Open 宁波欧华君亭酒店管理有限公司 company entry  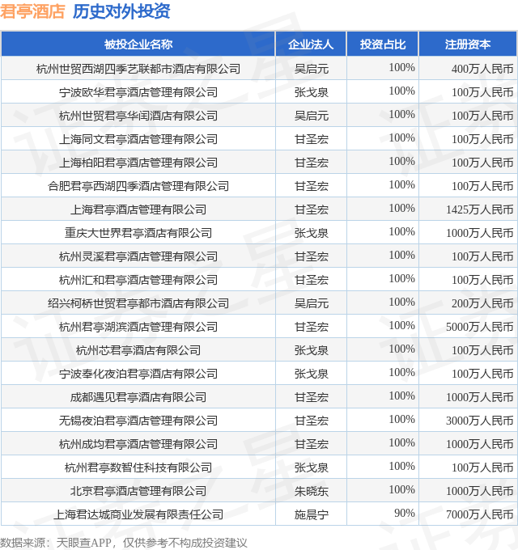tap(138, 92)
